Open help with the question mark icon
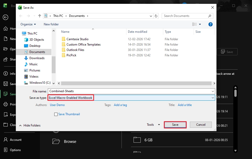 coord(210,24)
